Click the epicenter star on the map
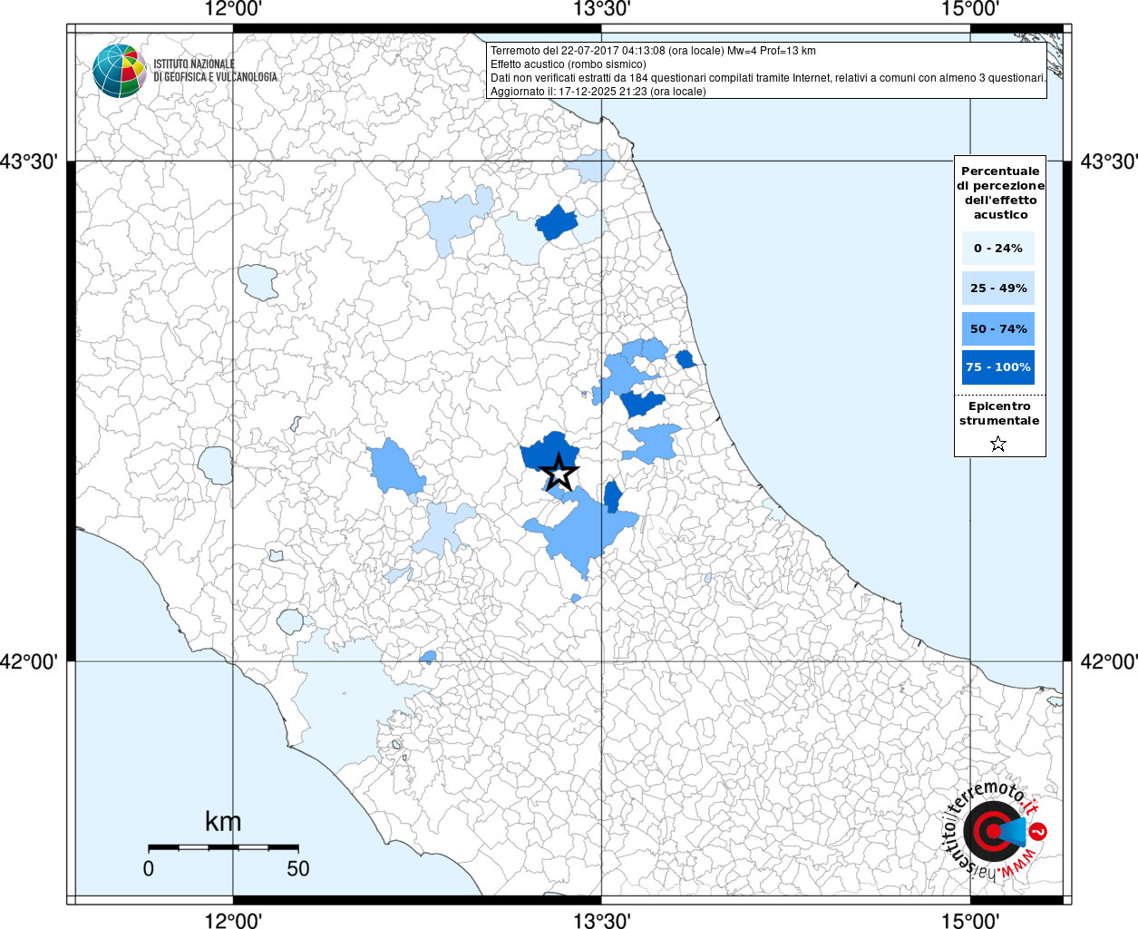This screenshot has height=929, width=1138. point(559,472)
